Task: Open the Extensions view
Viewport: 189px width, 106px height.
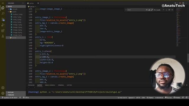Action: (x=3, y=31)
